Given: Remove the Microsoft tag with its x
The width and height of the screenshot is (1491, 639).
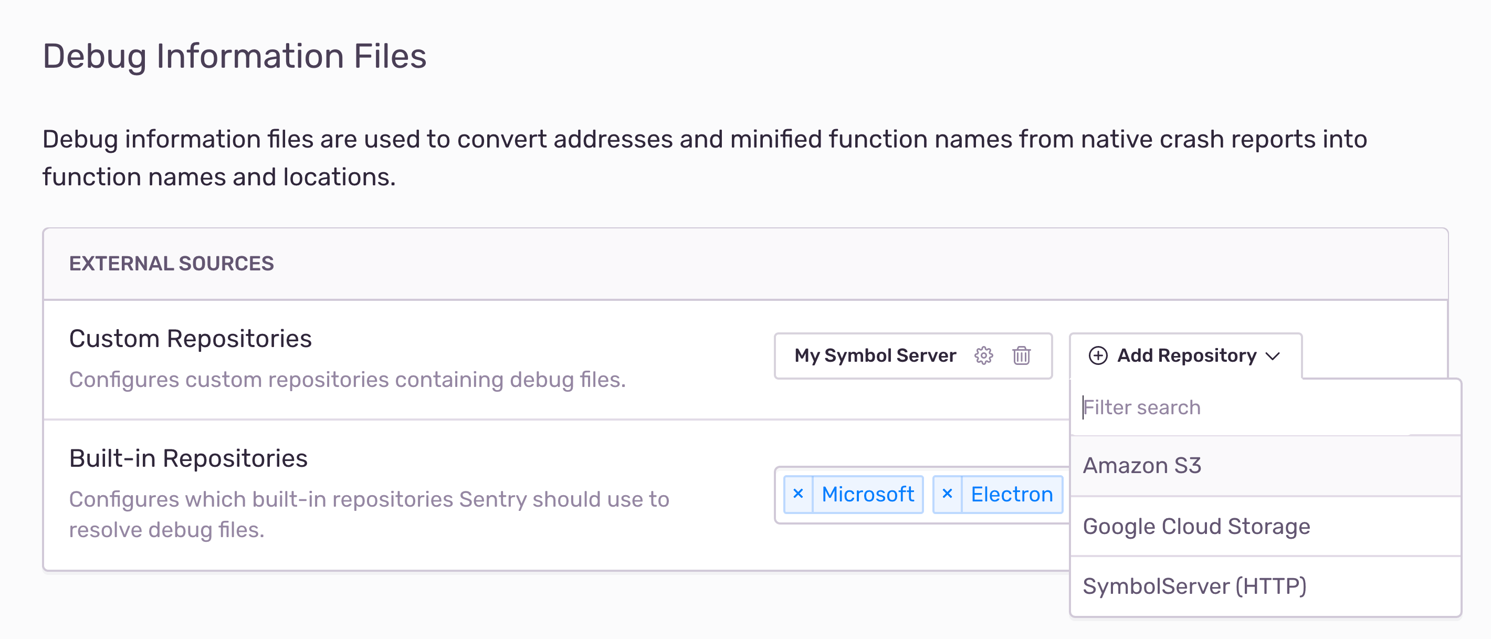Looking at the screenshot, I should pyautogui.click(x=798, y=494).
